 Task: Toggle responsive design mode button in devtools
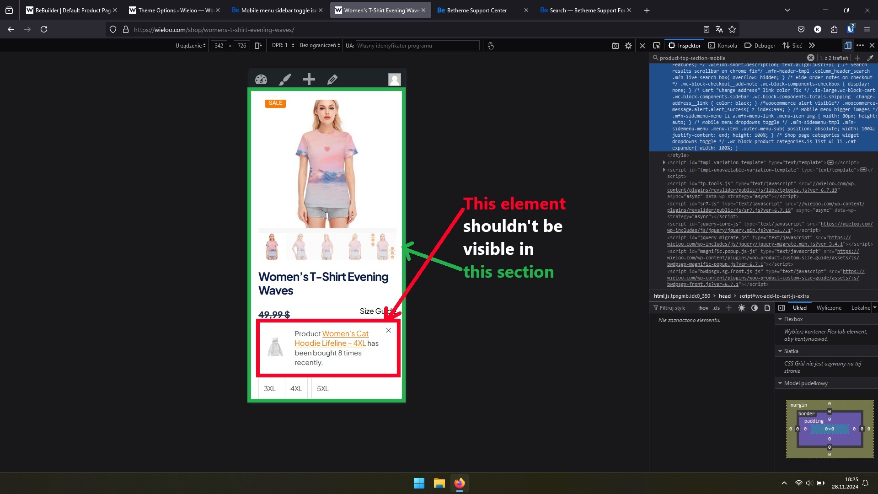848,45
